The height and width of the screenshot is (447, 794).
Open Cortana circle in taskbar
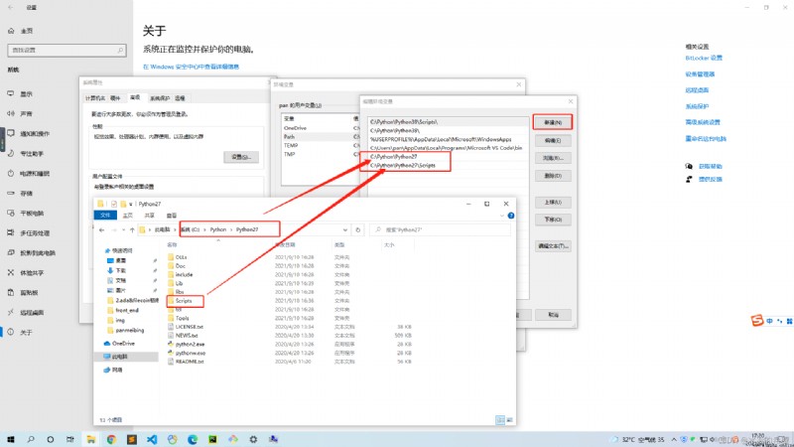tap(51, 439)
